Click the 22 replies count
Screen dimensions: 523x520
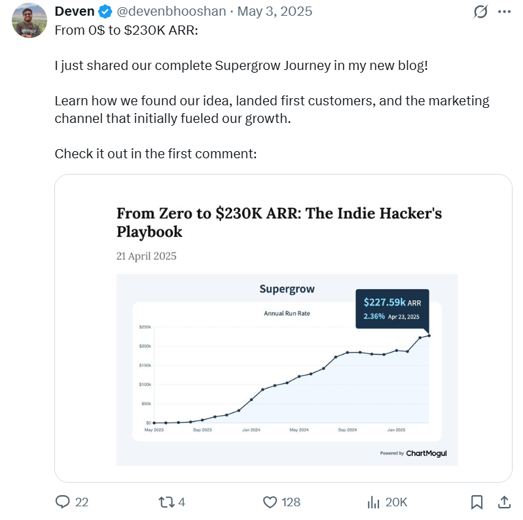[82, 502]
